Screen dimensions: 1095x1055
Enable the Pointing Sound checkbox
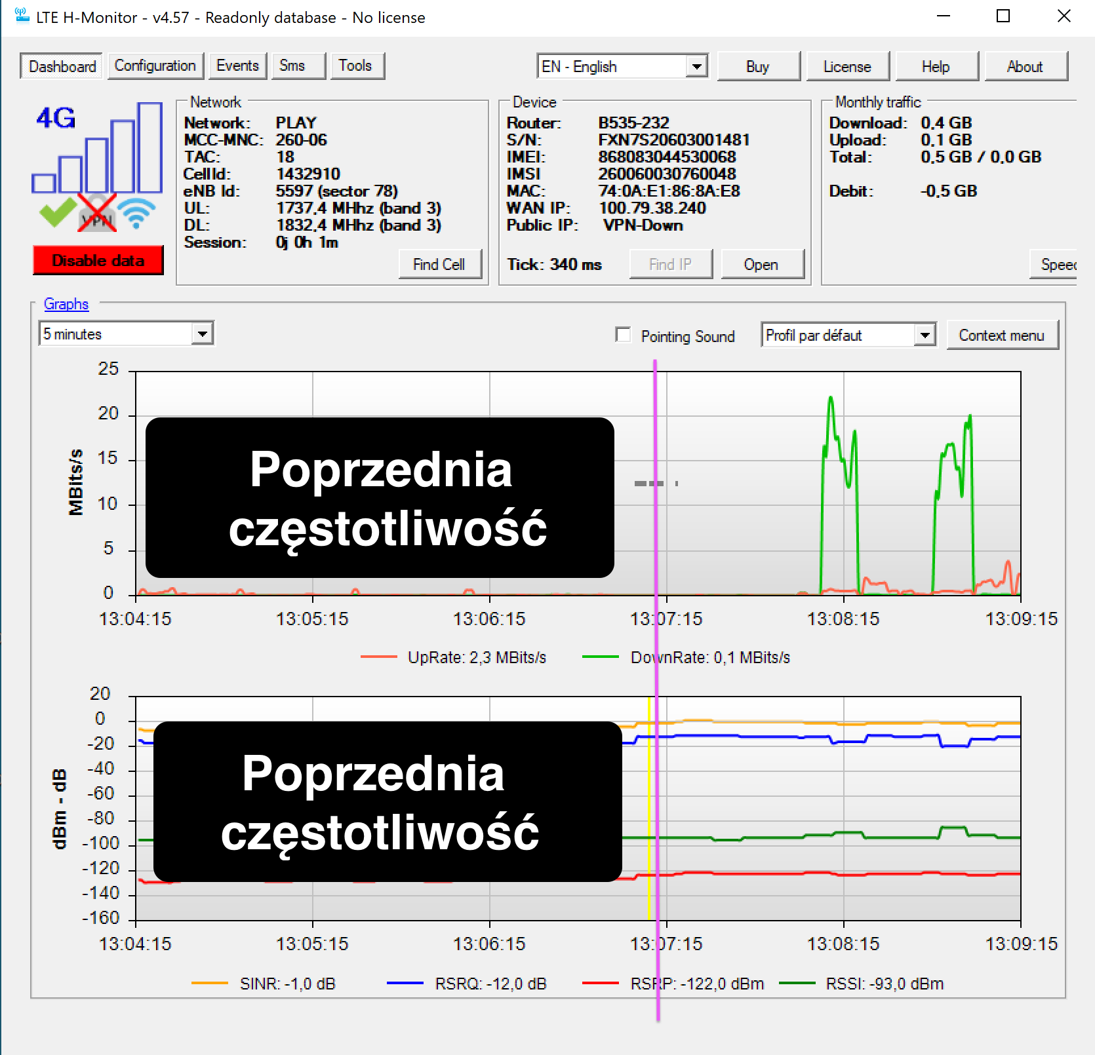[x=624, y=335]
